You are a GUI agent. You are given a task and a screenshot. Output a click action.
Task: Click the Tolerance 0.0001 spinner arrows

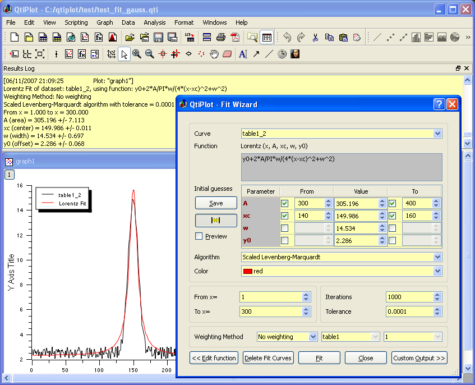pyautogui.click(x=437, y=311)
